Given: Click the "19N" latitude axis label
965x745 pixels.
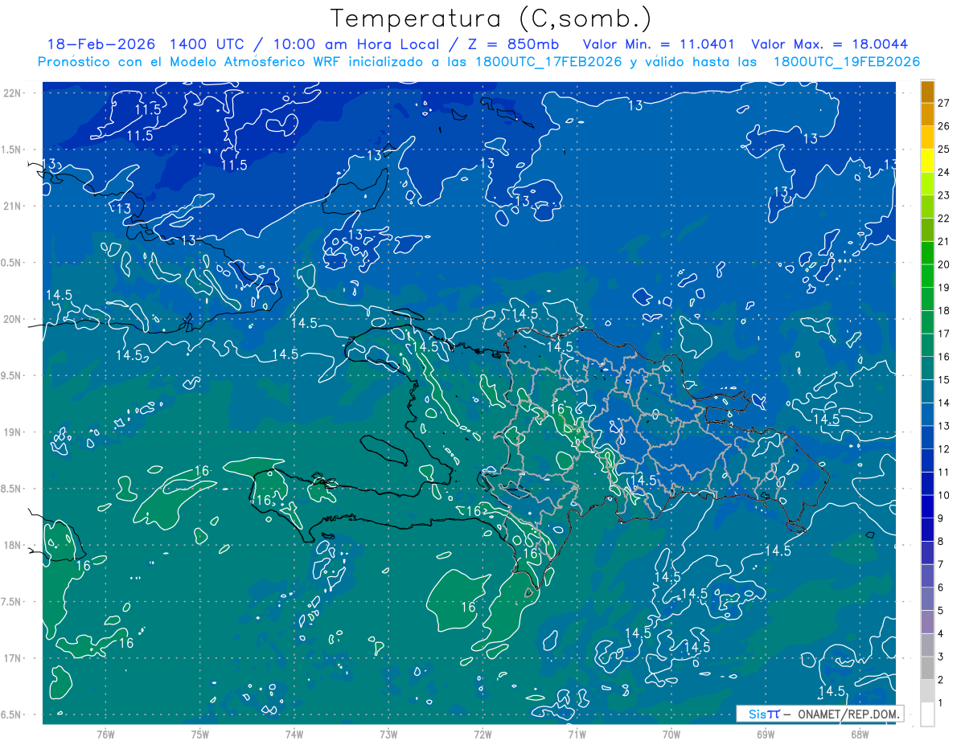Looking at the screenshot, I should pos(14,432).
